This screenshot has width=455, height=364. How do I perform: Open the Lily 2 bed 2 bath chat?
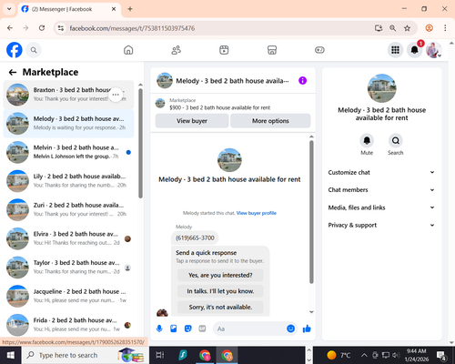68,181
